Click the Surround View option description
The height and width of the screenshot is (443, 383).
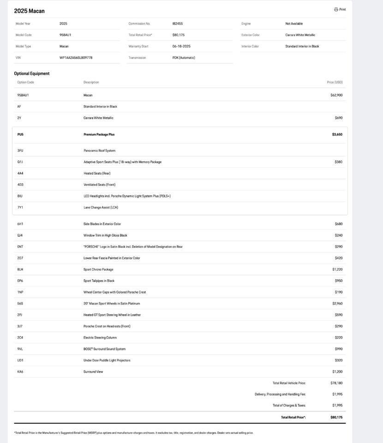pyautogui.click(x=93, y=372)
